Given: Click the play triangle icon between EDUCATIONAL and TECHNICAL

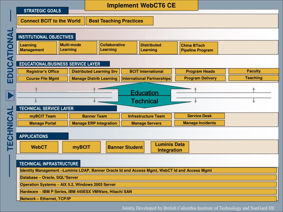Looking at the screenshot, I should click(10, 96).
